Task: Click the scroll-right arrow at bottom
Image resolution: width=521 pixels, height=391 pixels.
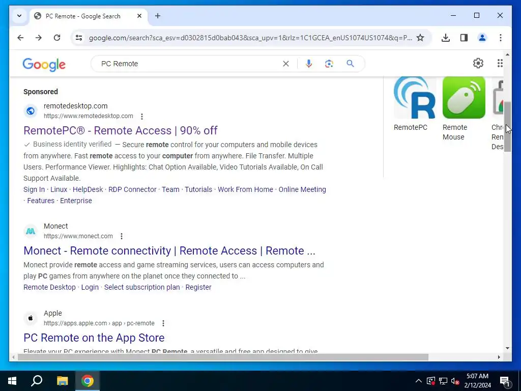Action: [x=499, y=357]
